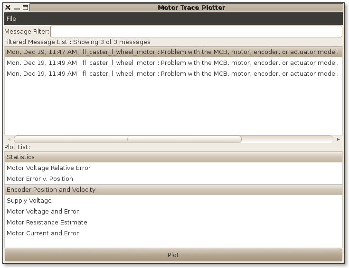
Task: Select the last message in the filtered list
Action: tap(173, 74)
